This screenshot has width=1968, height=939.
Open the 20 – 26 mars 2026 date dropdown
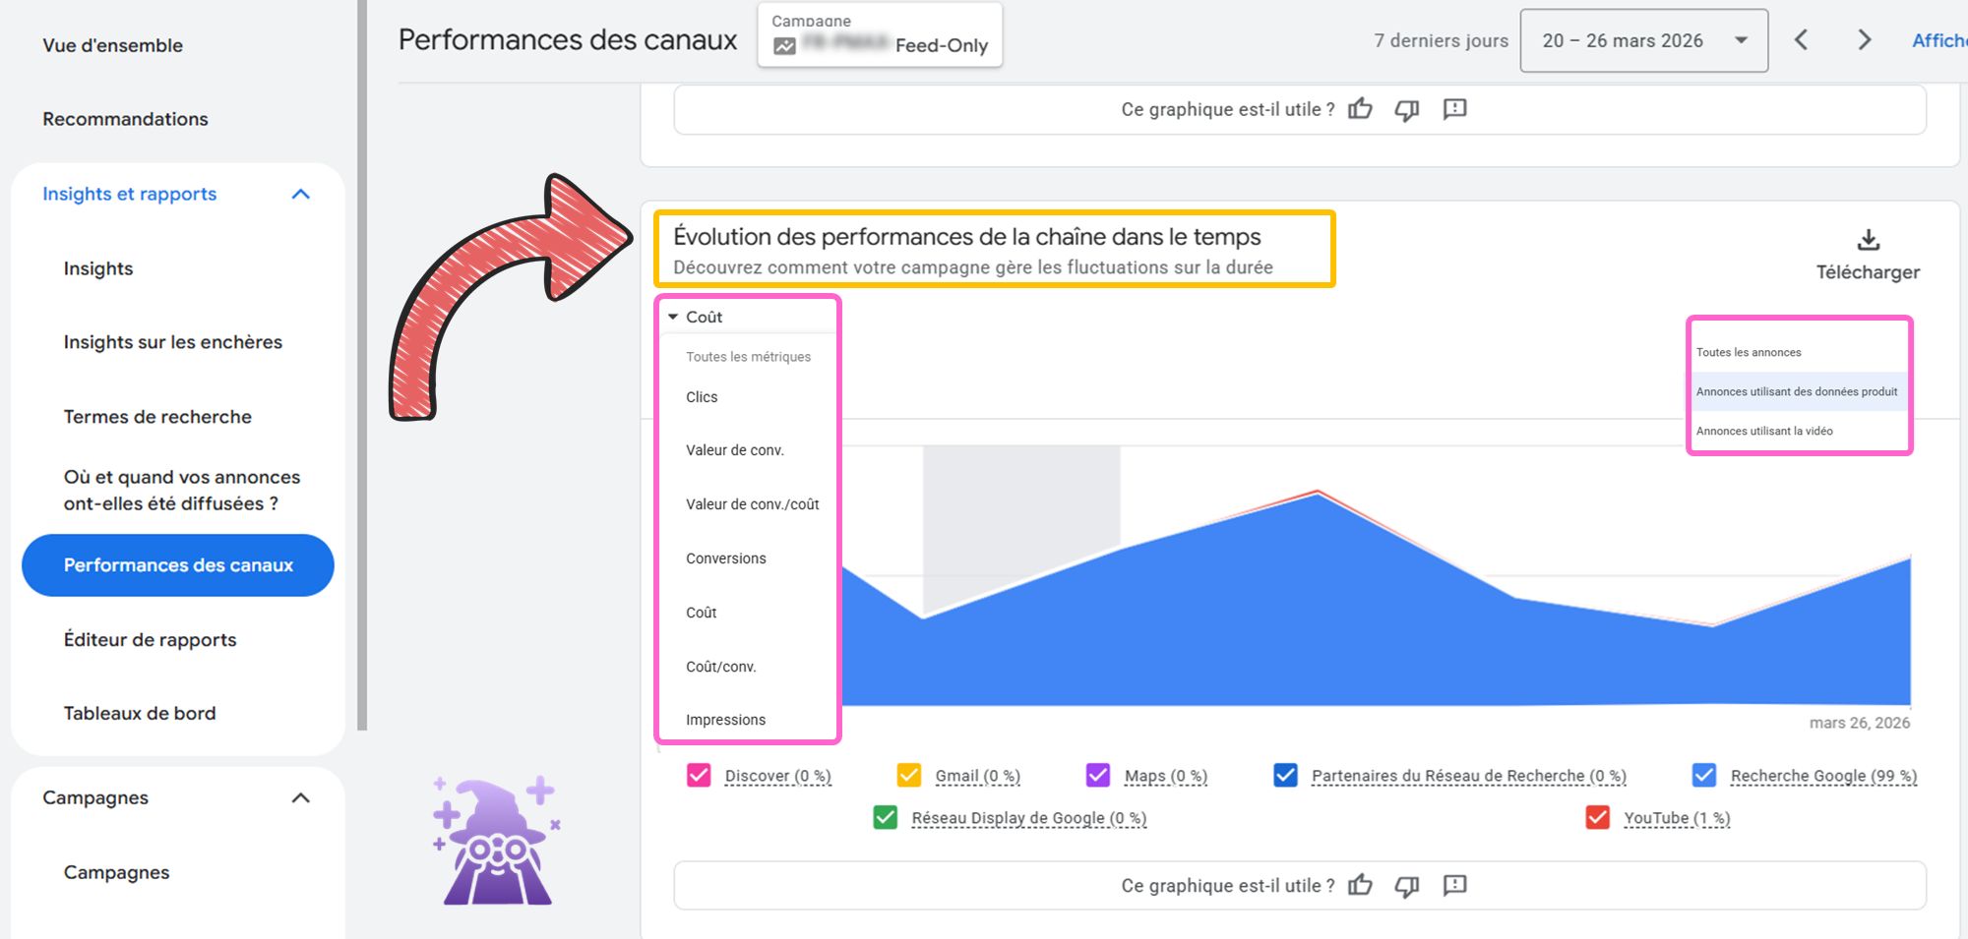(x=1643, y=40)
